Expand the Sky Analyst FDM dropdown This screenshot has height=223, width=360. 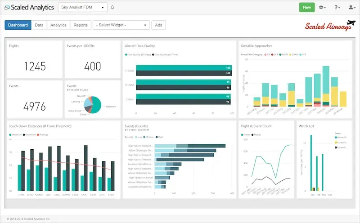82,8
